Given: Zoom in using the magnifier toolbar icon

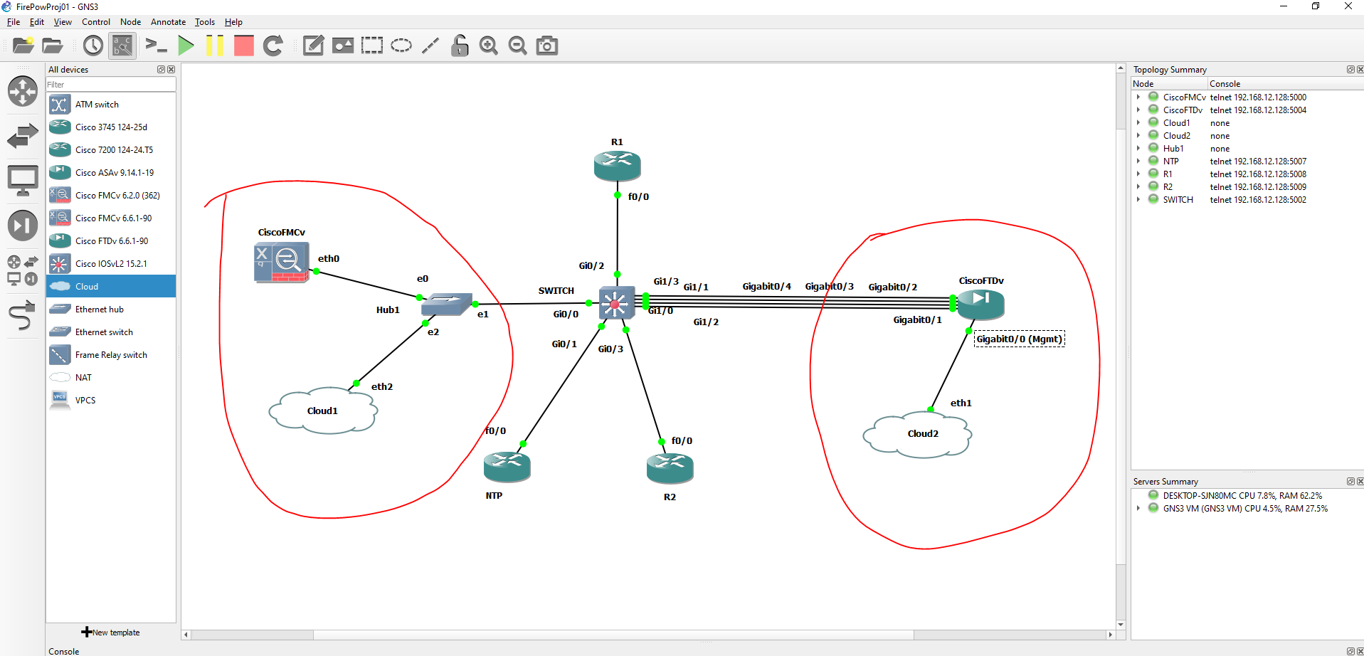Looking at the screenshot, I should pos(489,46).
